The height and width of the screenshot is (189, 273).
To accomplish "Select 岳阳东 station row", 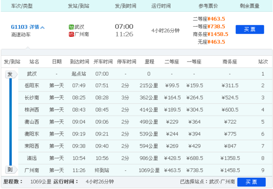I will (32, 85).
